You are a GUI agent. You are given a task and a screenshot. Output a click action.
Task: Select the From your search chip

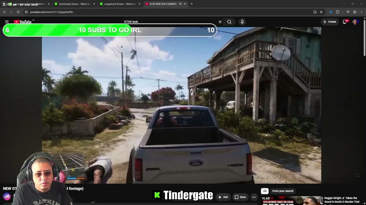pyautogui.click(x=283, y=191)
